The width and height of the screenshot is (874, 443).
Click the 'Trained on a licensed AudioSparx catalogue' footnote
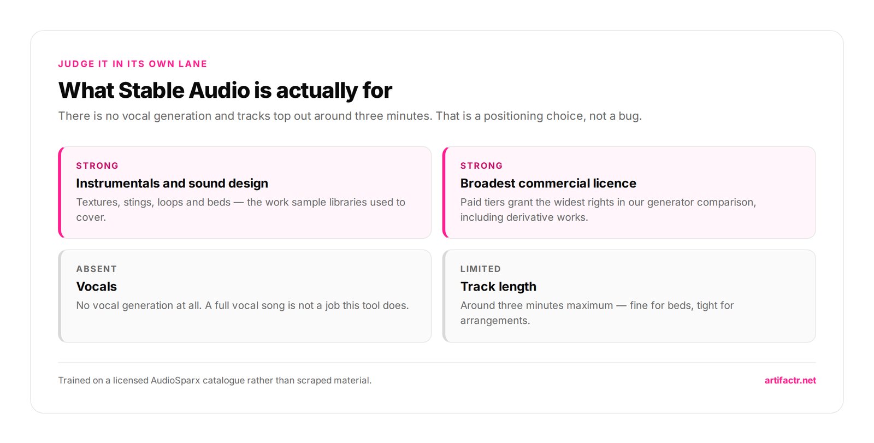click(215, 381)
